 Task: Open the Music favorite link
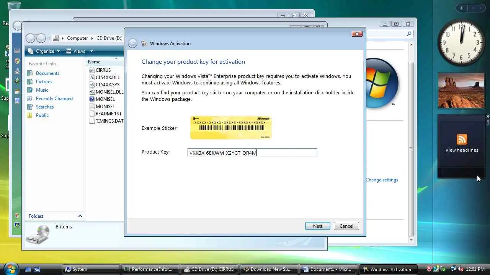click(x=42, y=90)
